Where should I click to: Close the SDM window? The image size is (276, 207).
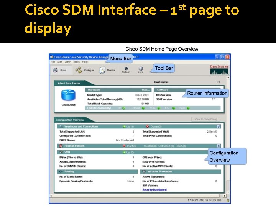[227, 57]
